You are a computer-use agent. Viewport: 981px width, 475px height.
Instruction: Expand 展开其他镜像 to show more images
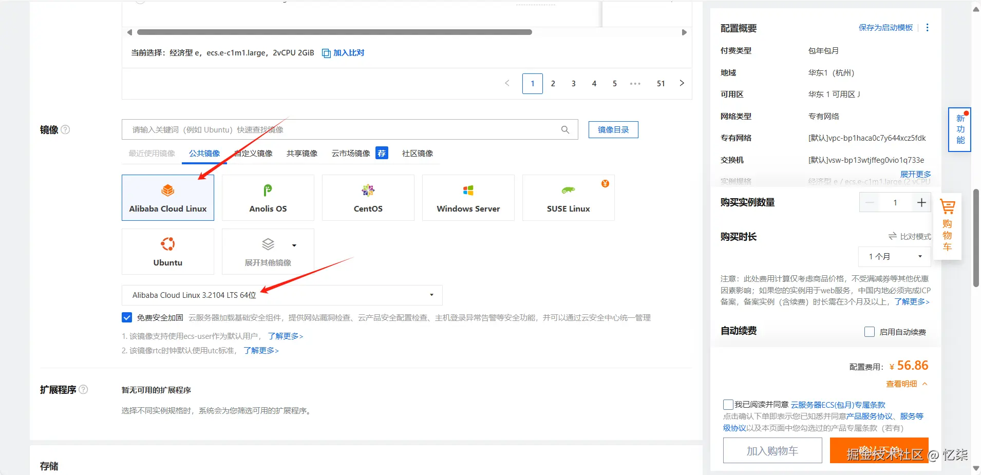[x=268, y=252]
